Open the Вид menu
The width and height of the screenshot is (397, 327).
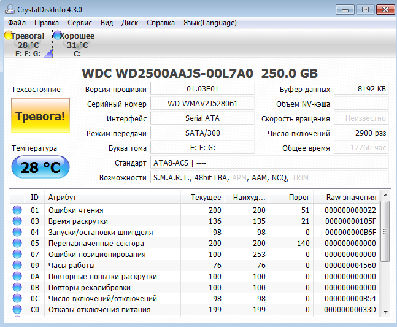click(107, 23)
